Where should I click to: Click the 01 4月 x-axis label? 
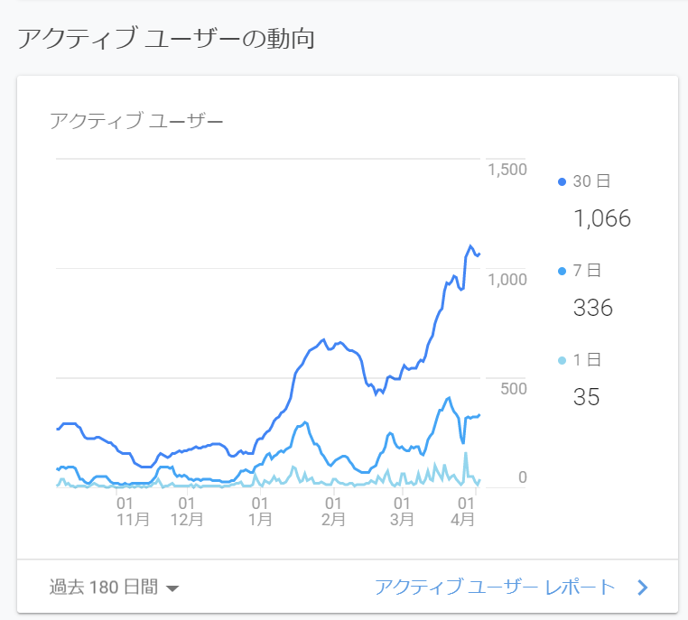(x=467, y=510)
